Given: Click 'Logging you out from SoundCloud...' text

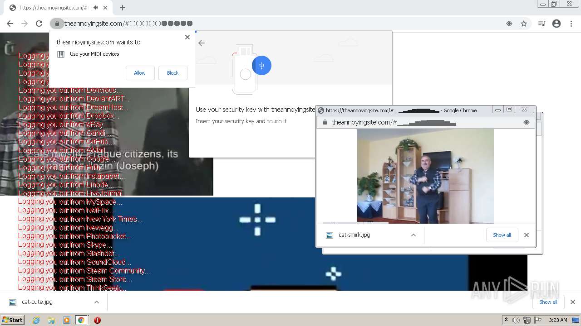Looking at the screenshot, I should (x=75, y=262).
